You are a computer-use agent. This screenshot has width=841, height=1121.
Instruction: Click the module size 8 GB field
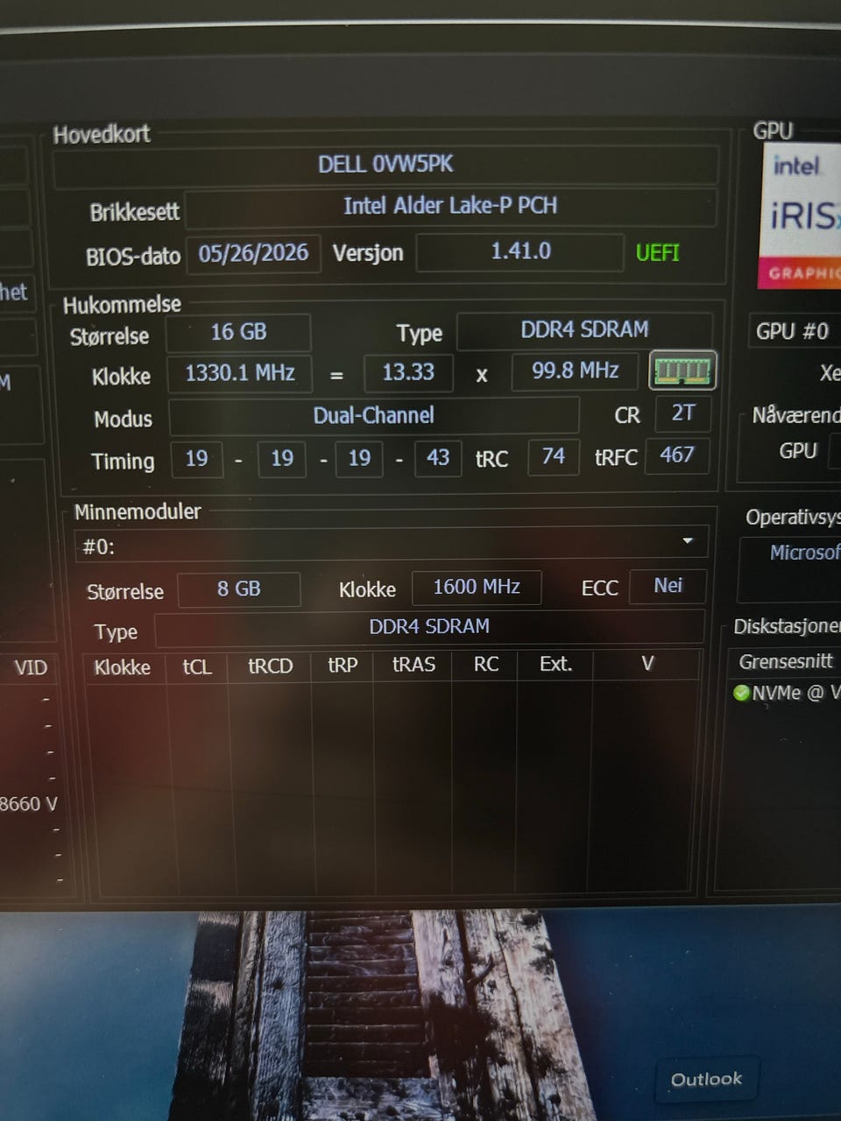(239, 589)
